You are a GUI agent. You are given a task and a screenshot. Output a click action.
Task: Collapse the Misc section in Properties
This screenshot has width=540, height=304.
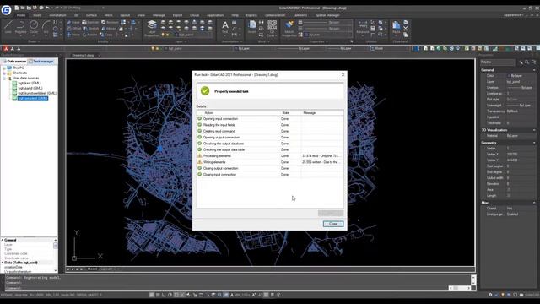click(x=534, y=203)
